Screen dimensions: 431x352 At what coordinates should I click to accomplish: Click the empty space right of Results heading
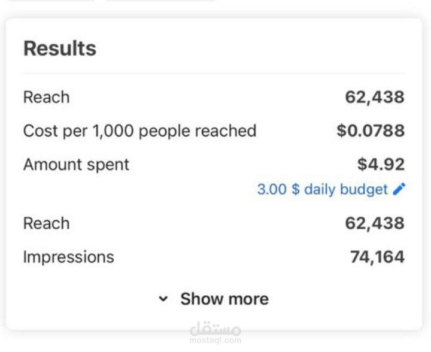pos(257,48)
